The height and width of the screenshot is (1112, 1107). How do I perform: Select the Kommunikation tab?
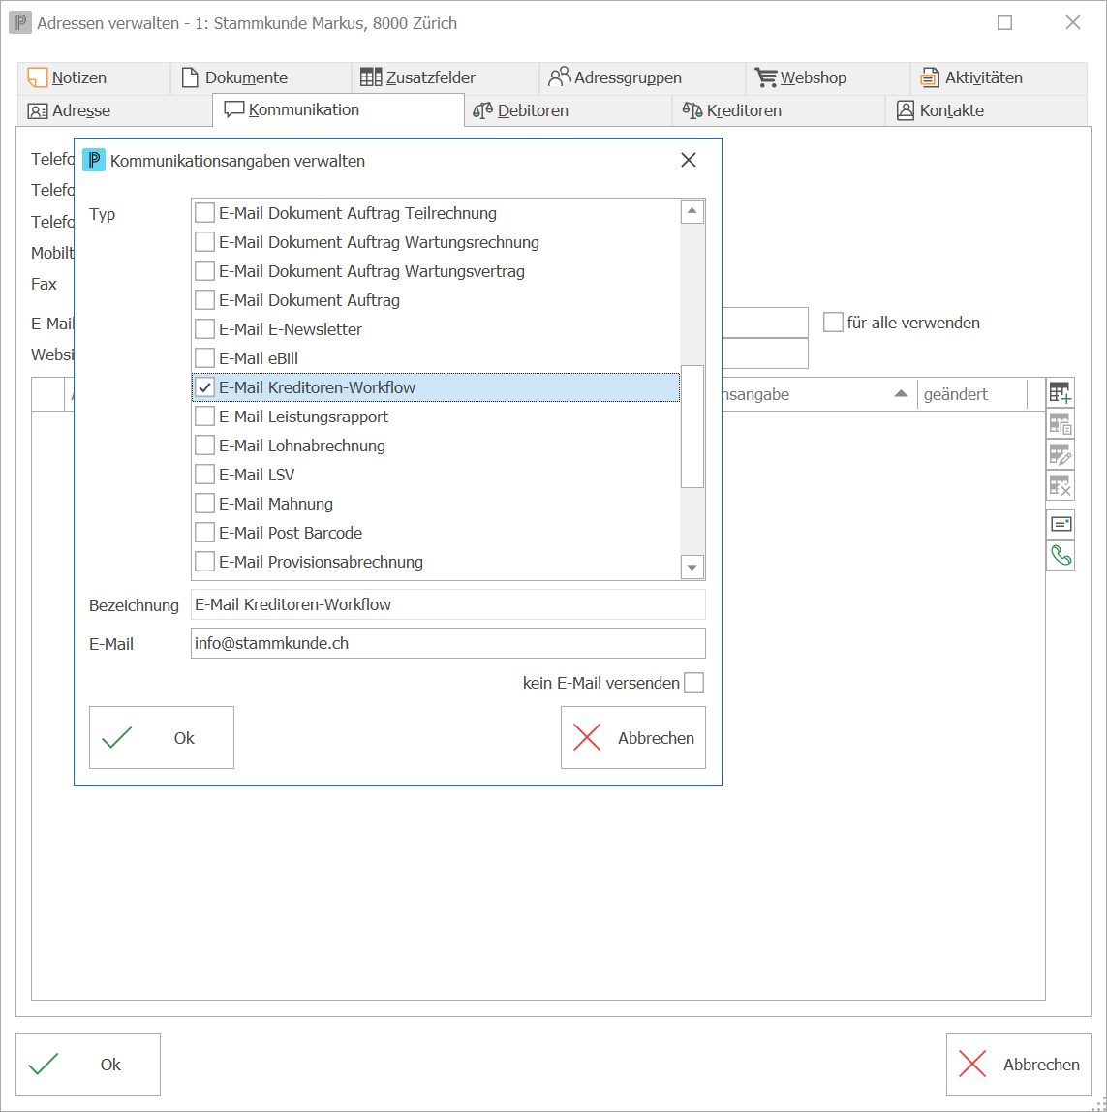click(x=338, y=109)
